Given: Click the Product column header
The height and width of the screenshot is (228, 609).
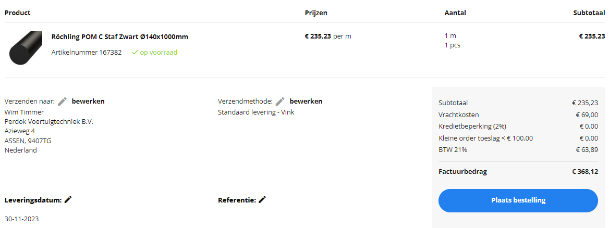Looking at the screenshot, I should (x=17, y=12).
